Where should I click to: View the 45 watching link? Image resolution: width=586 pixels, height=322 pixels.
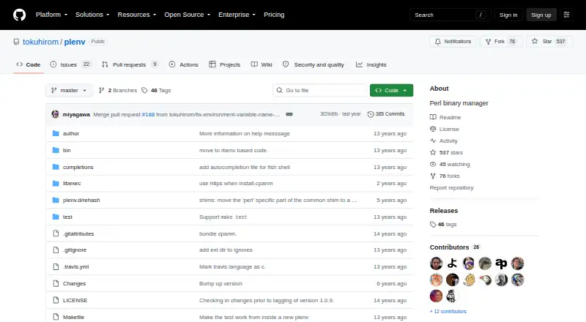click(x=450, y=165)
